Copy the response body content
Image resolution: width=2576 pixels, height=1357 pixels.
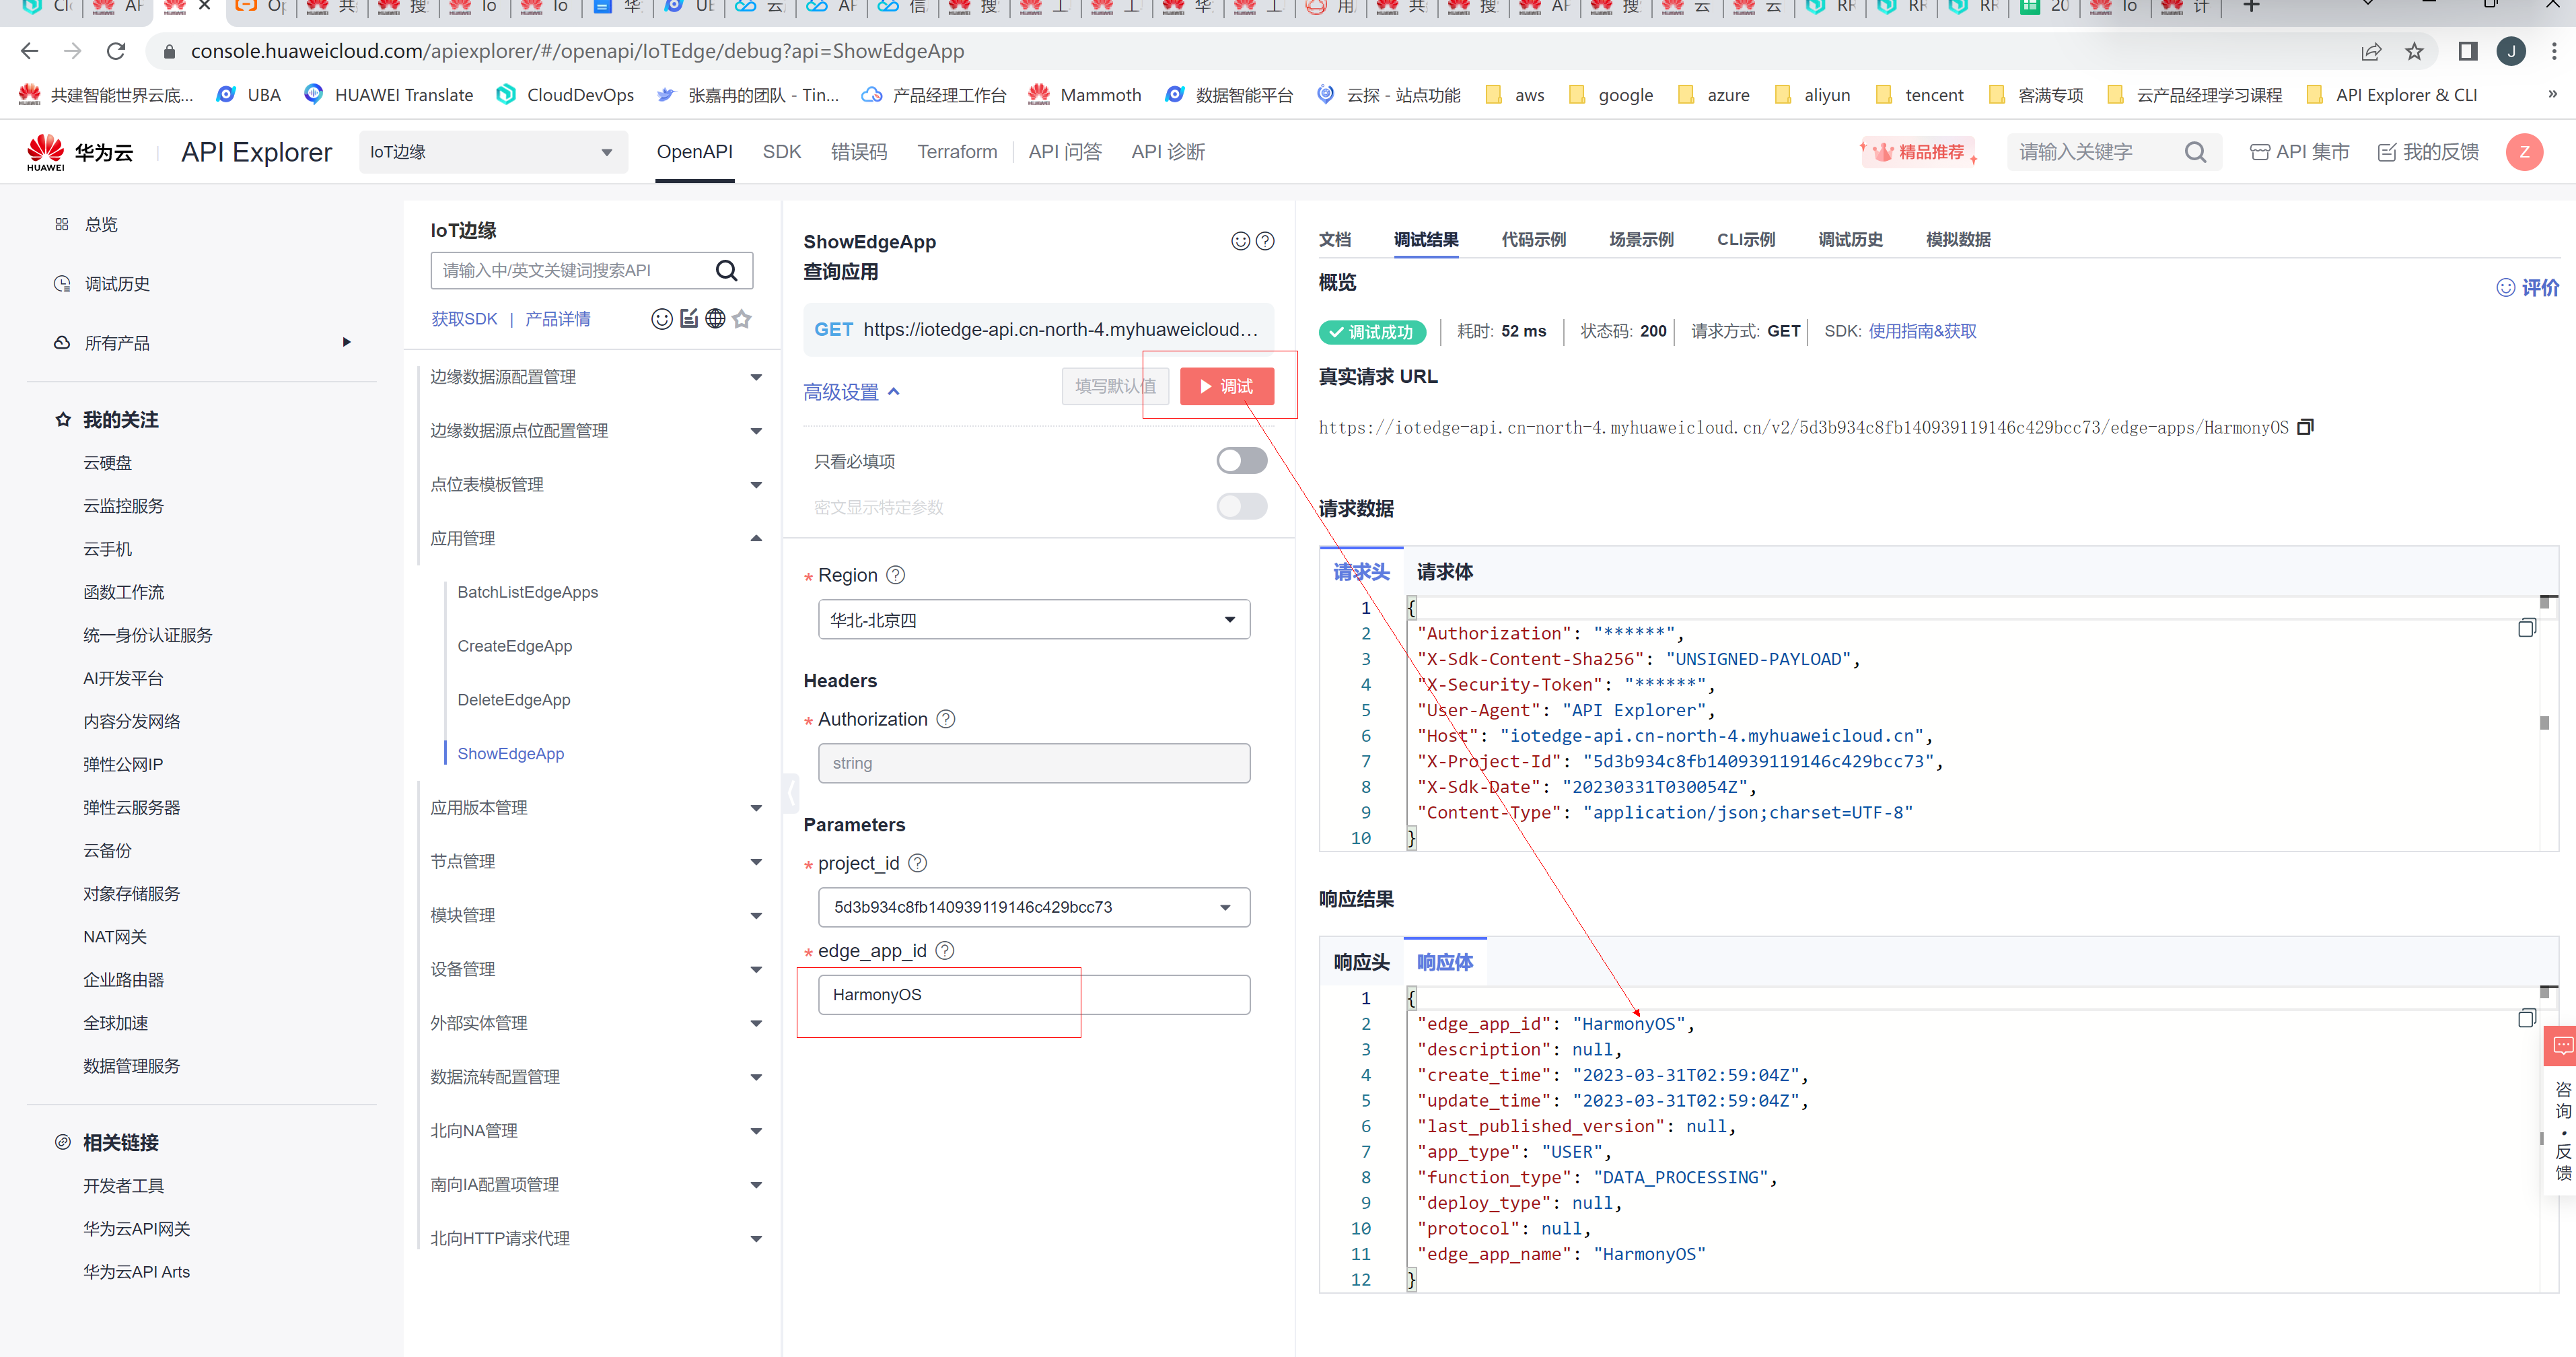(x=2526, y=1018)
